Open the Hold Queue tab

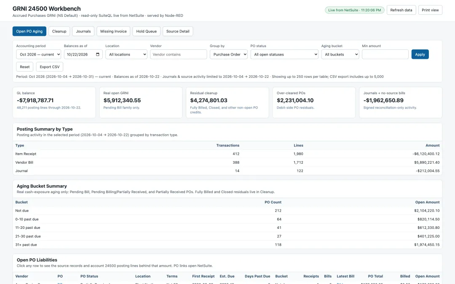pos(146,31)
